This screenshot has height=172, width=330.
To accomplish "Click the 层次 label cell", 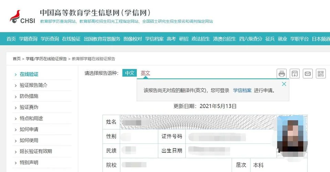I will 241,165.
